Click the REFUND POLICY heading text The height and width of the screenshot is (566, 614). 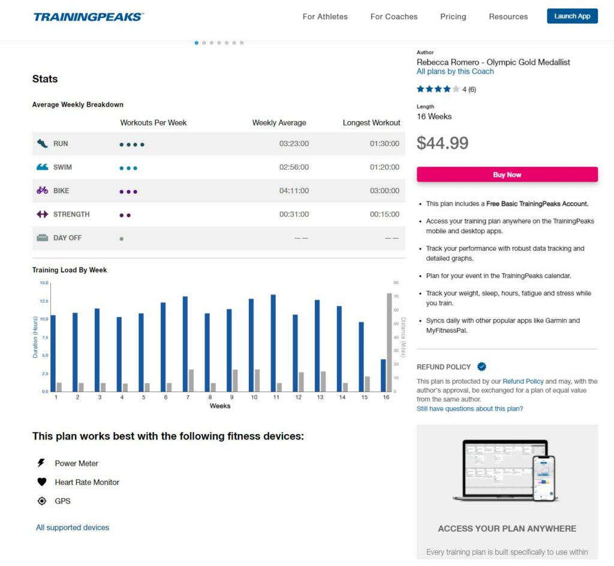444,367
